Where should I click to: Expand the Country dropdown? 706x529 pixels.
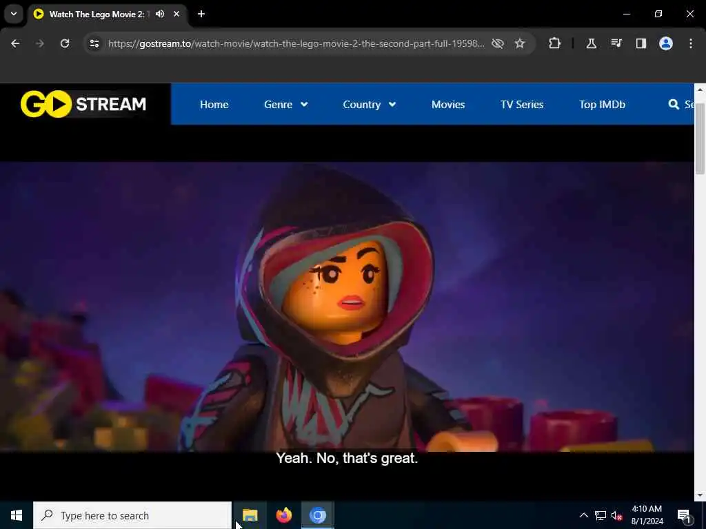[x=370, y=105]
